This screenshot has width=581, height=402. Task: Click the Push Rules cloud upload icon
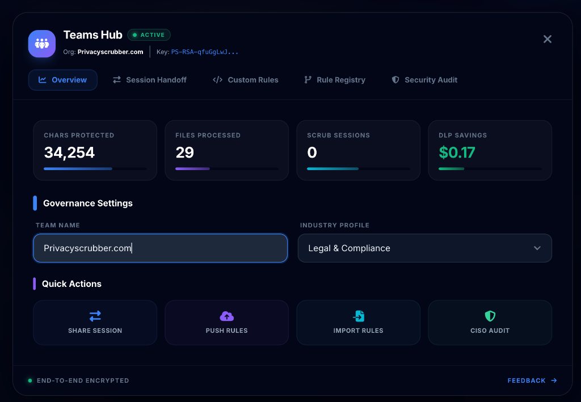coord(227,316)
